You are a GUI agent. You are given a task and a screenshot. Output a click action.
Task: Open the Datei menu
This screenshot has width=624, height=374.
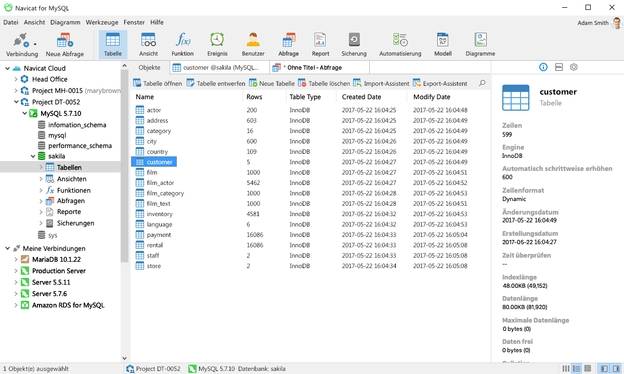point(11,22)
